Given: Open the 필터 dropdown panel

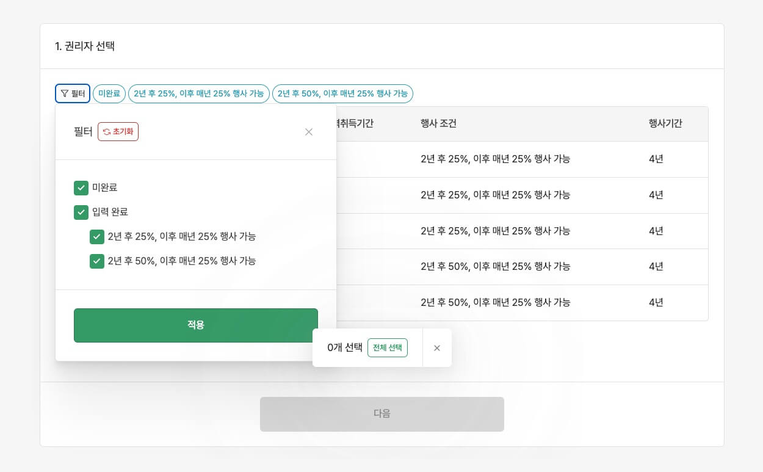Looking at the screenshot, I should click(x=72, y=93).
